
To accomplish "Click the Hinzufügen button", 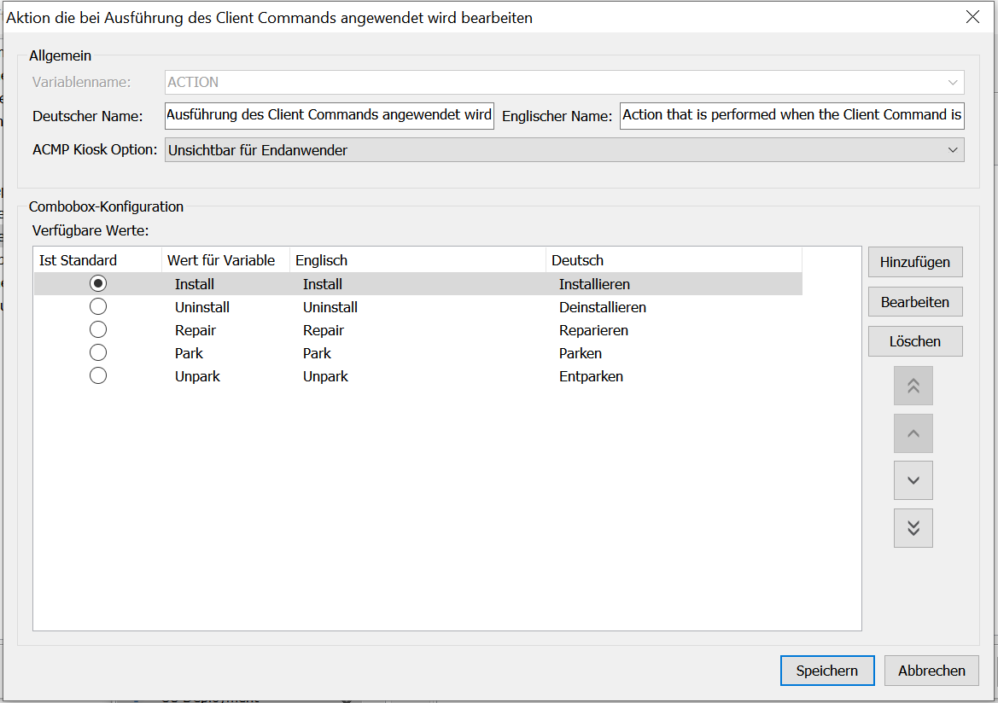I will pos(914,262).
